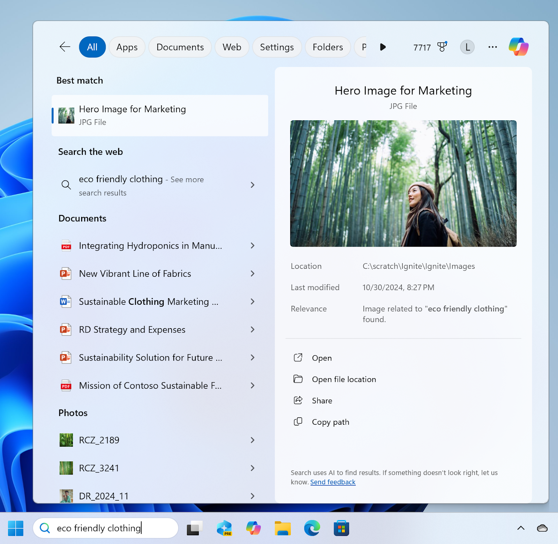Image resolution: width=558 pixels, height=544 pixels.
Task: Show hidden icons in system tray
Action: [521, 528]
